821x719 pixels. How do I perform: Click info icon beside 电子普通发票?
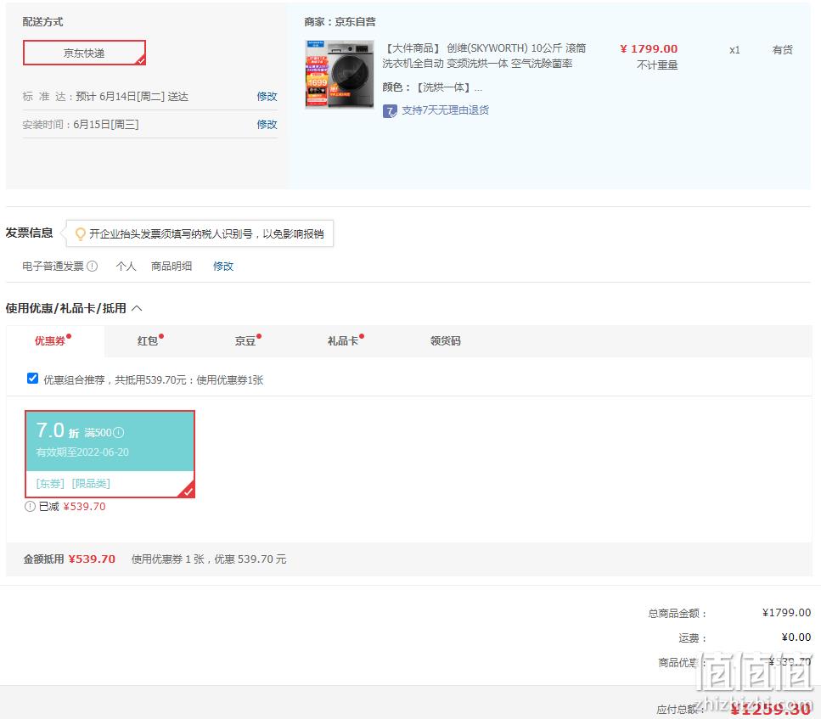coord(93,266)
